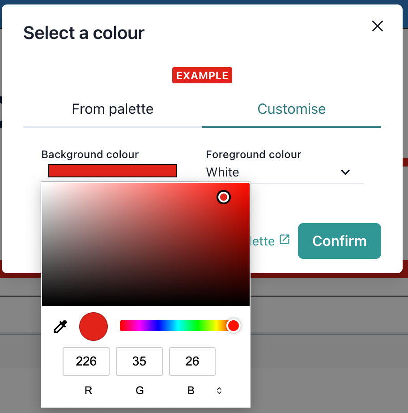Select the G value input showing 35
This screenshot has height=413, width=408.
(x=139, y=361)
